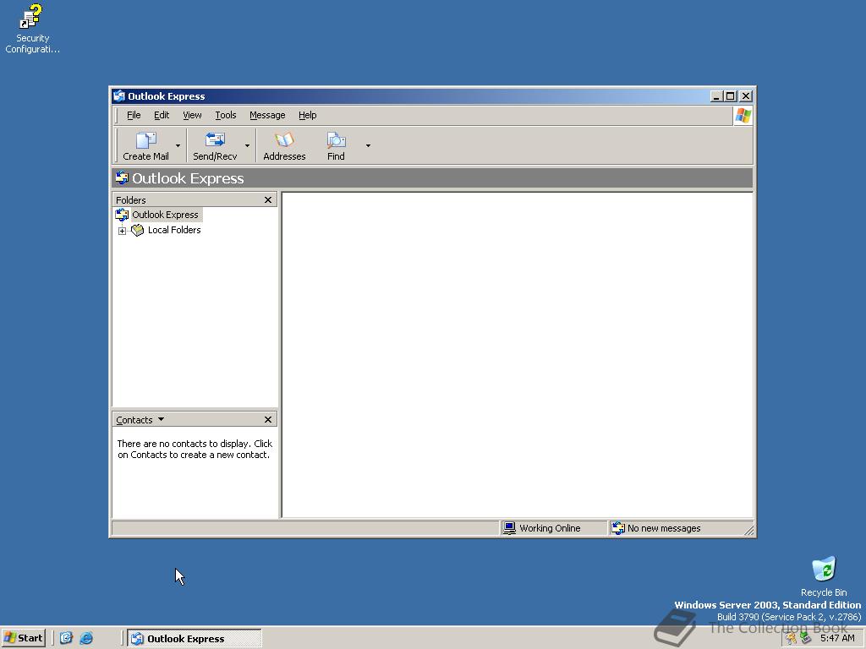Click the resize grip in status bar corner

(748, 531)
